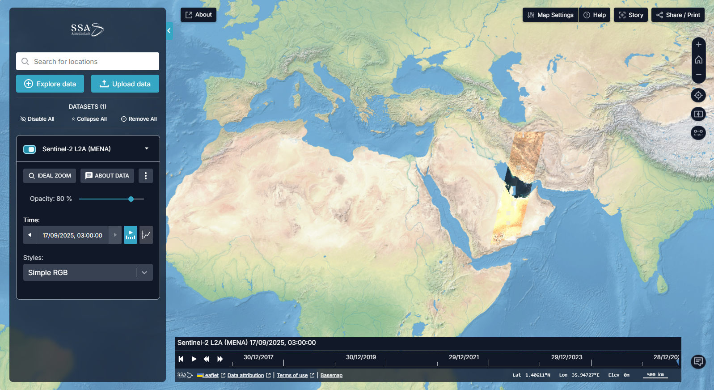The height and width of the screenshot is (390, 714).
Task: Open three-dot menu for Sentinel-2 dataset
Action: (145, 176)
